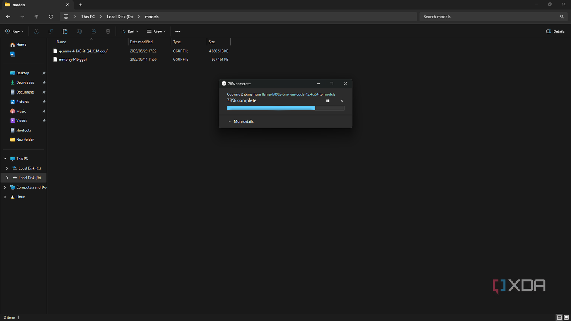The height and width of the screenshot is (321, 571).
Task: Go up one folder level
Action: pos(36,17)
